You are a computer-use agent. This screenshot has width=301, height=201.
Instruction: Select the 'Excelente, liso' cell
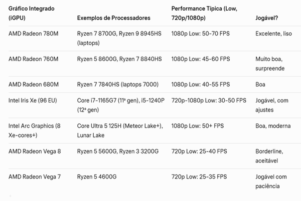pyautogui.click(x=273, y=33)
